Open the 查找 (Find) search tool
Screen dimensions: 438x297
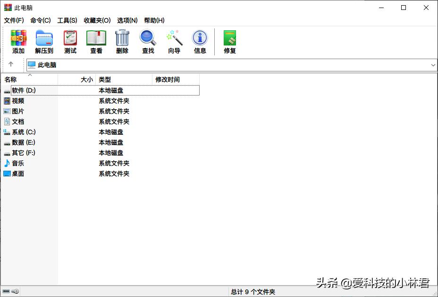click(x=148, y=41)
